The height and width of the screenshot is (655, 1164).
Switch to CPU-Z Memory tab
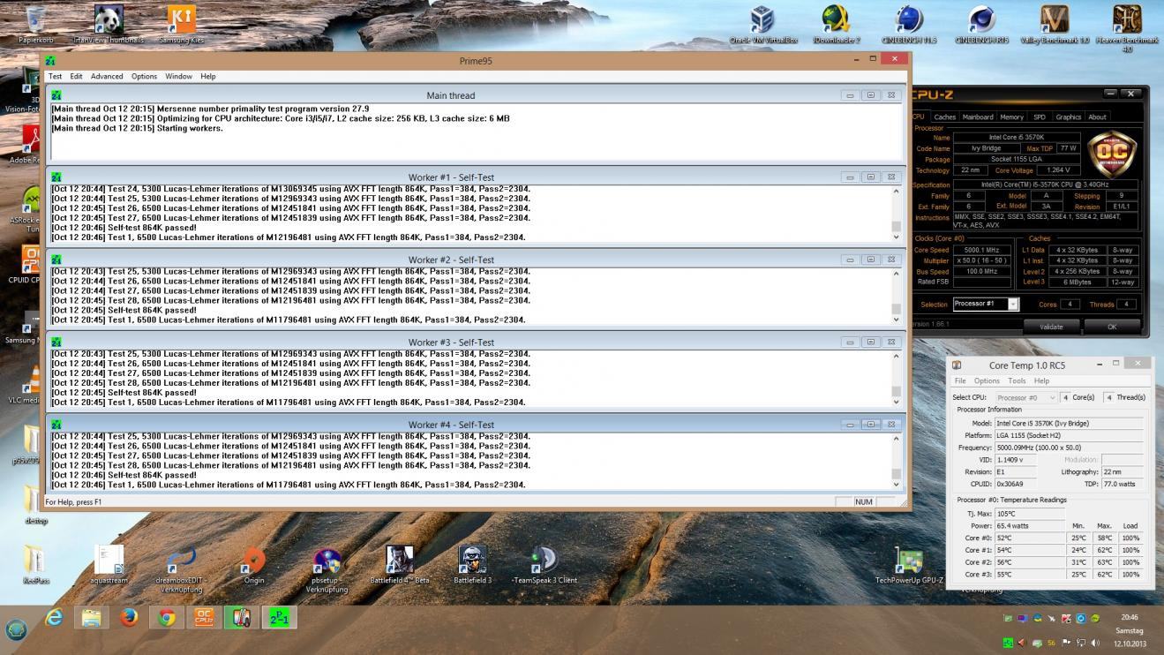tap(1011, 117)
